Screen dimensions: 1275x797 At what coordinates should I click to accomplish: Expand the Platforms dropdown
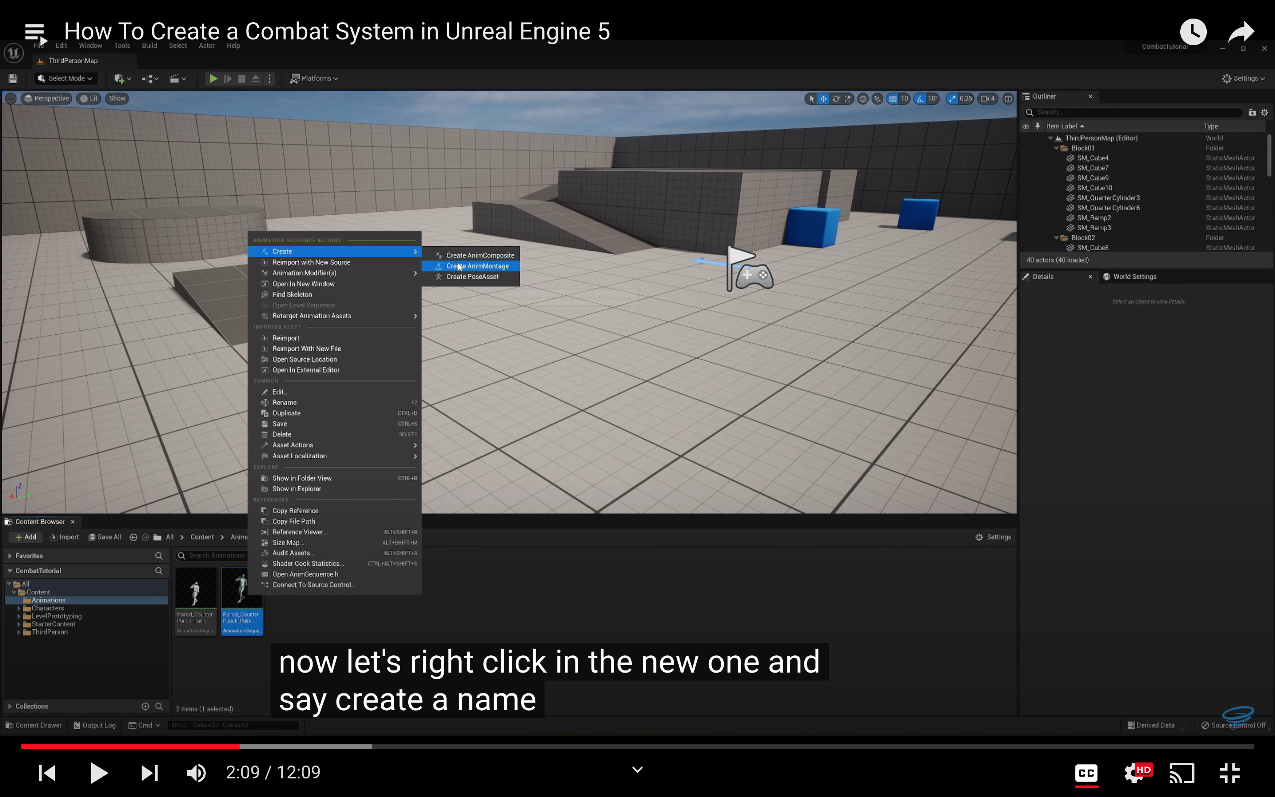click(x=314, y=78)
